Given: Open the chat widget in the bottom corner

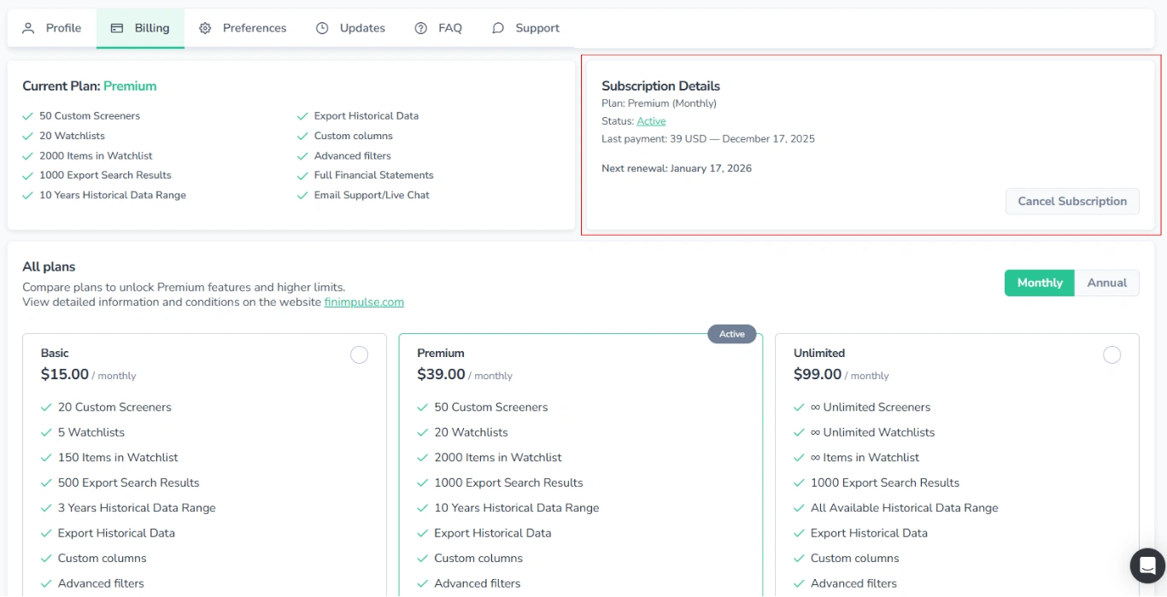Looking at the screenshot, I should point(1146,565).
